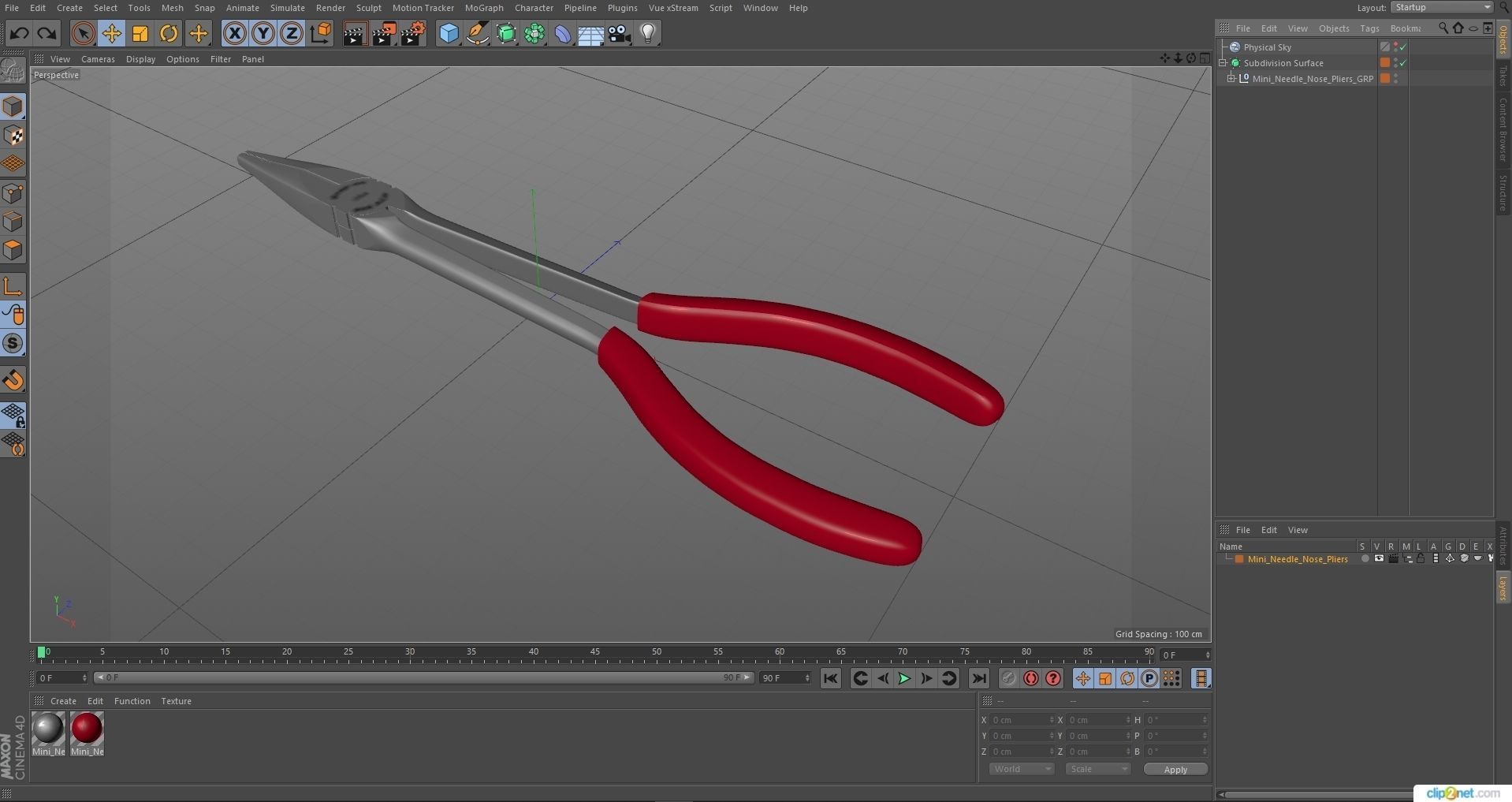Open the World coordinate dropdown
The image size is (1512, 802).
click(1022, 769)
